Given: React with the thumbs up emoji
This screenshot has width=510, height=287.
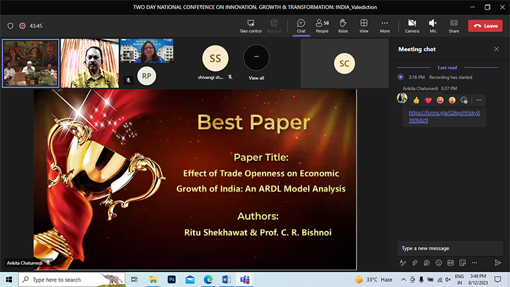Looking at the screenshot, I should click(416, 100).
